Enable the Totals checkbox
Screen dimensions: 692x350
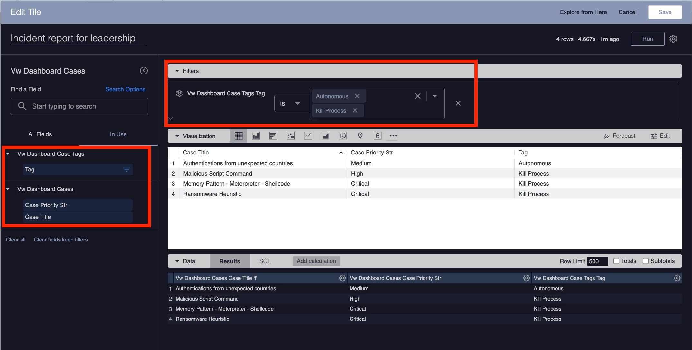(x=616, y=261)
